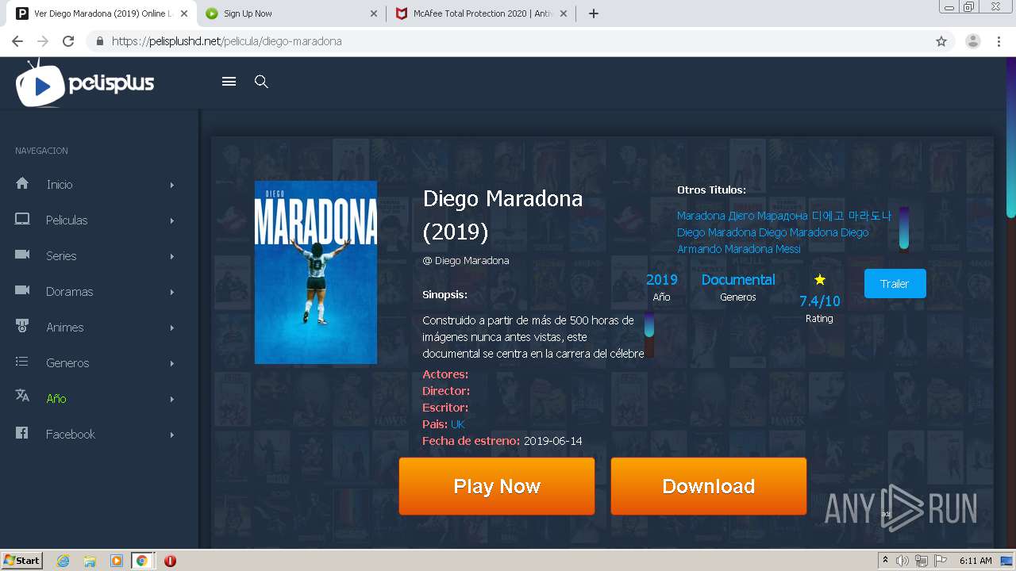Select Series in the navigation
The width and height of the screenshot is (1016, 571).
(61, 255)
